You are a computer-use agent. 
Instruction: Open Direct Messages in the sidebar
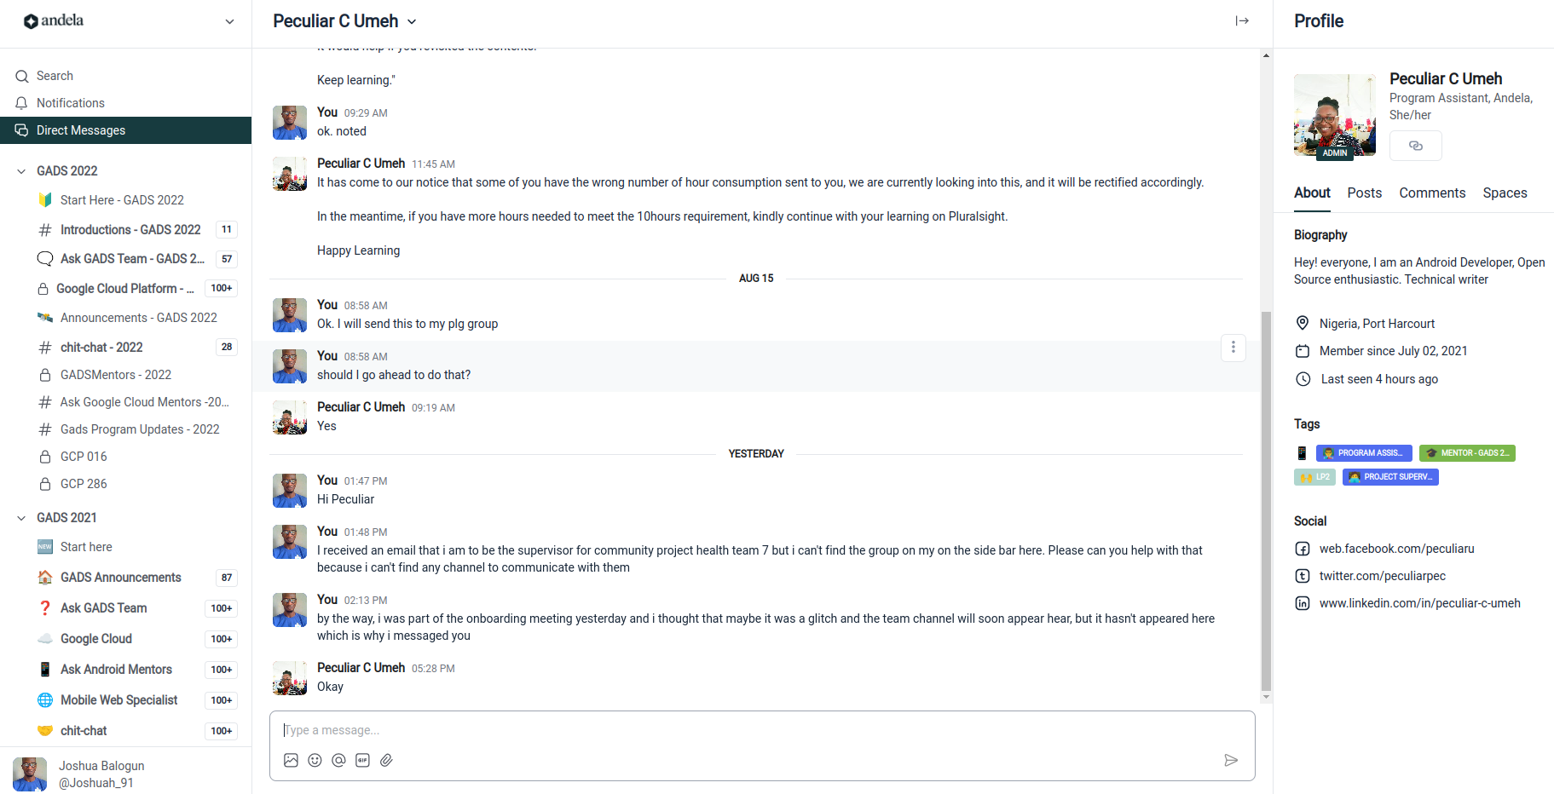(81, 130)
